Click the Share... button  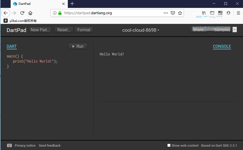[199, 30]
